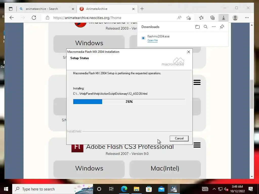Click the flashmx2004.exe file icon in Downloads
This screenshot has width=259, height=194.
pyautogui.click(x=143, y=38)
